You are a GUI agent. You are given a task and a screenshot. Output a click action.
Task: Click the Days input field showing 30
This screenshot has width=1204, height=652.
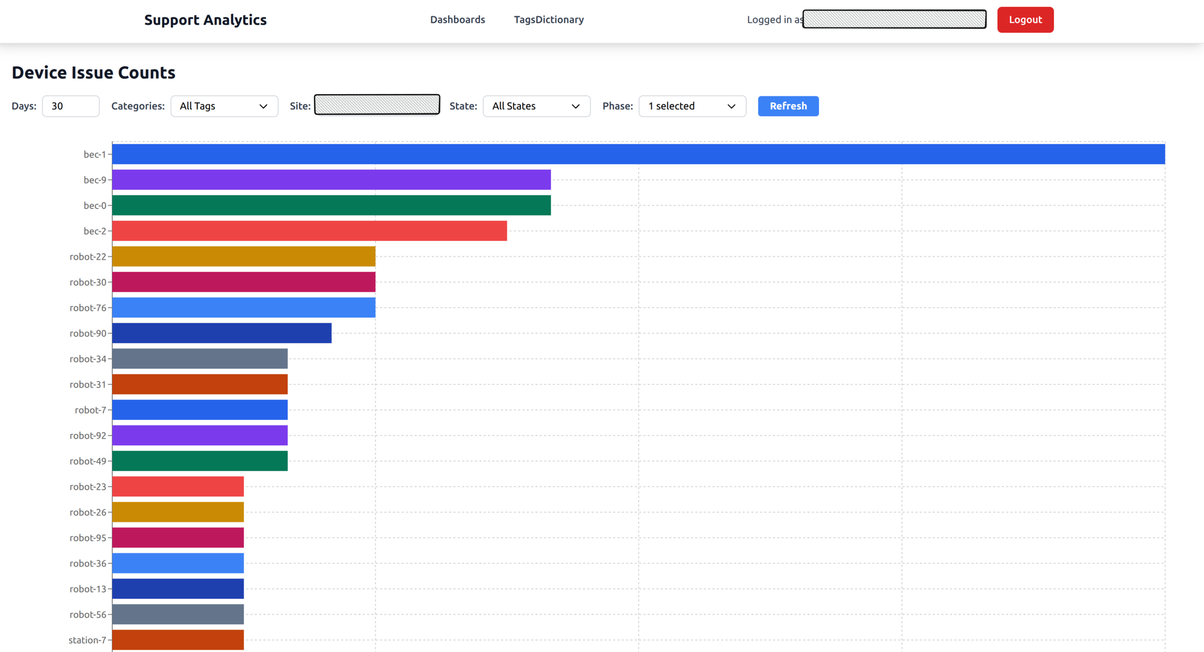click(x=70, y=106)
